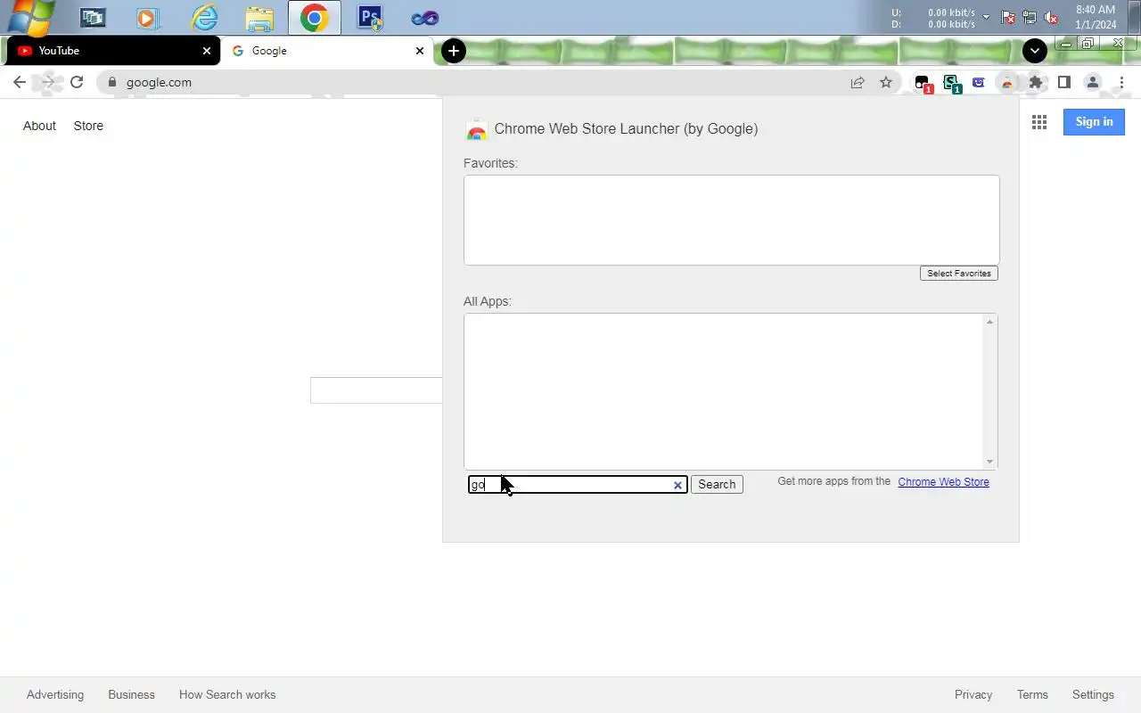Click the Chrome taskbar icon

pos(314,18)
